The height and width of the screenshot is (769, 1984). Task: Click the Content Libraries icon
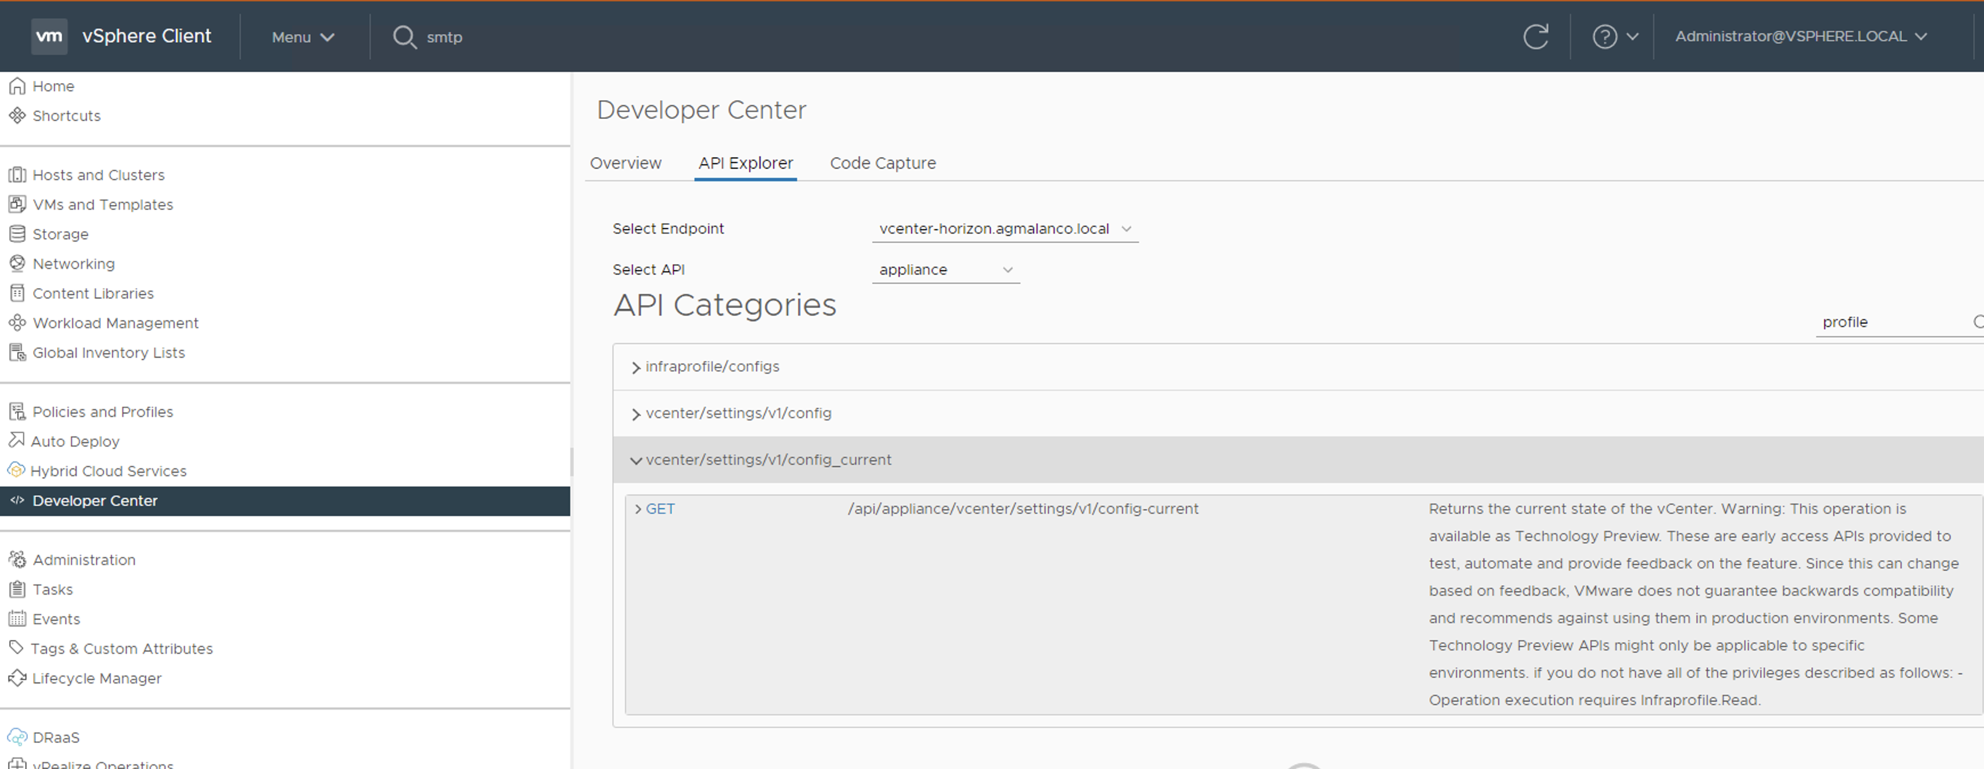(17, 293)
